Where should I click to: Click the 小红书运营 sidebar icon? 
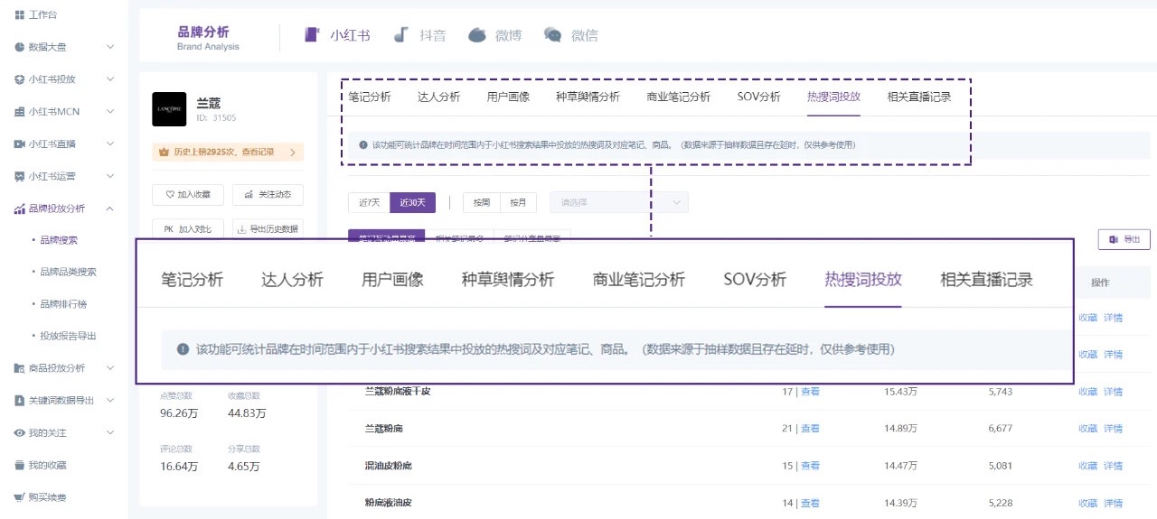20,176
